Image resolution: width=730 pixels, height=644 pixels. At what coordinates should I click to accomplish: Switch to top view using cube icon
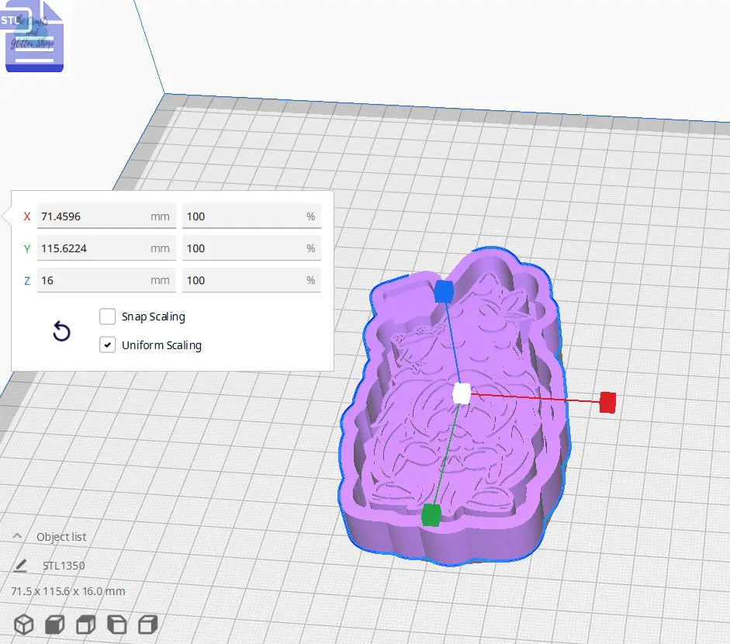pos(85,623)
